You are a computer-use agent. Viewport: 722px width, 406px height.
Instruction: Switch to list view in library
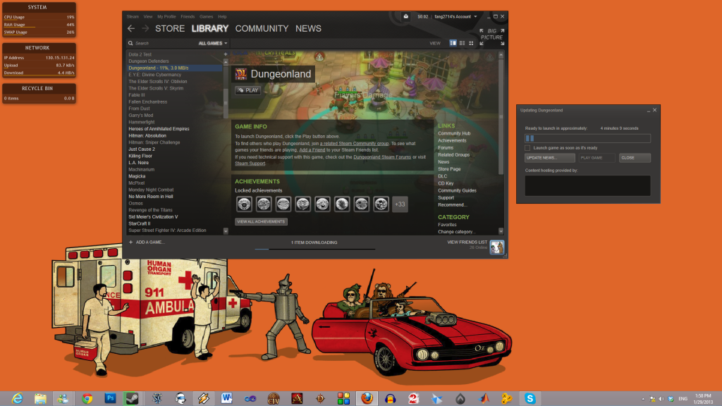(463, 43)
